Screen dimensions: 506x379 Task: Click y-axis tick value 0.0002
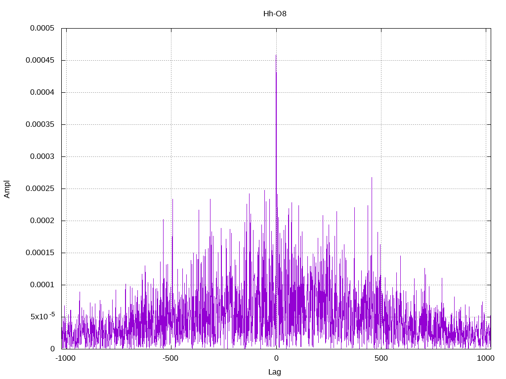[x=42, y=221]
